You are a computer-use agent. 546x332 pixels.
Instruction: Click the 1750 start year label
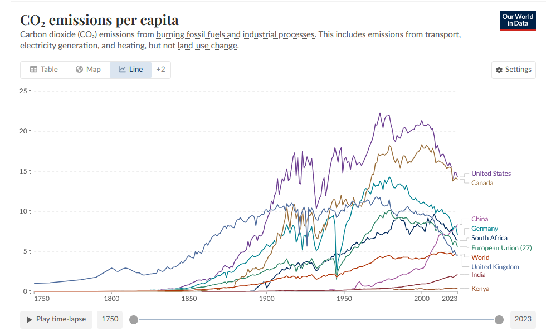pos(109,319)
